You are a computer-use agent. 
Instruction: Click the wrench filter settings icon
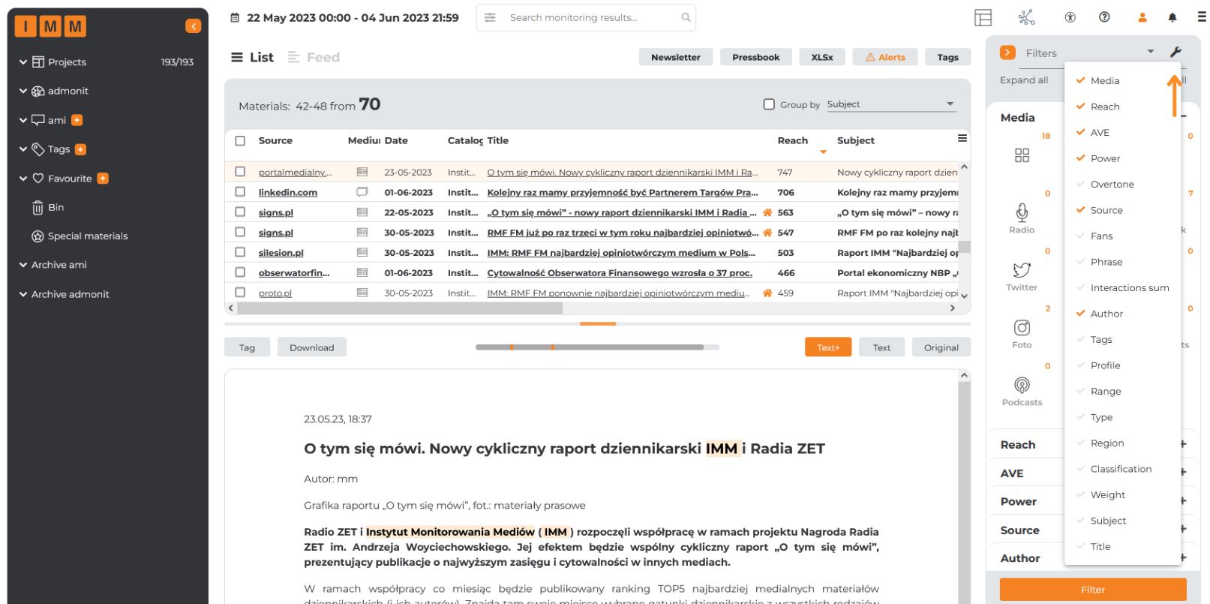(1175, 52)
